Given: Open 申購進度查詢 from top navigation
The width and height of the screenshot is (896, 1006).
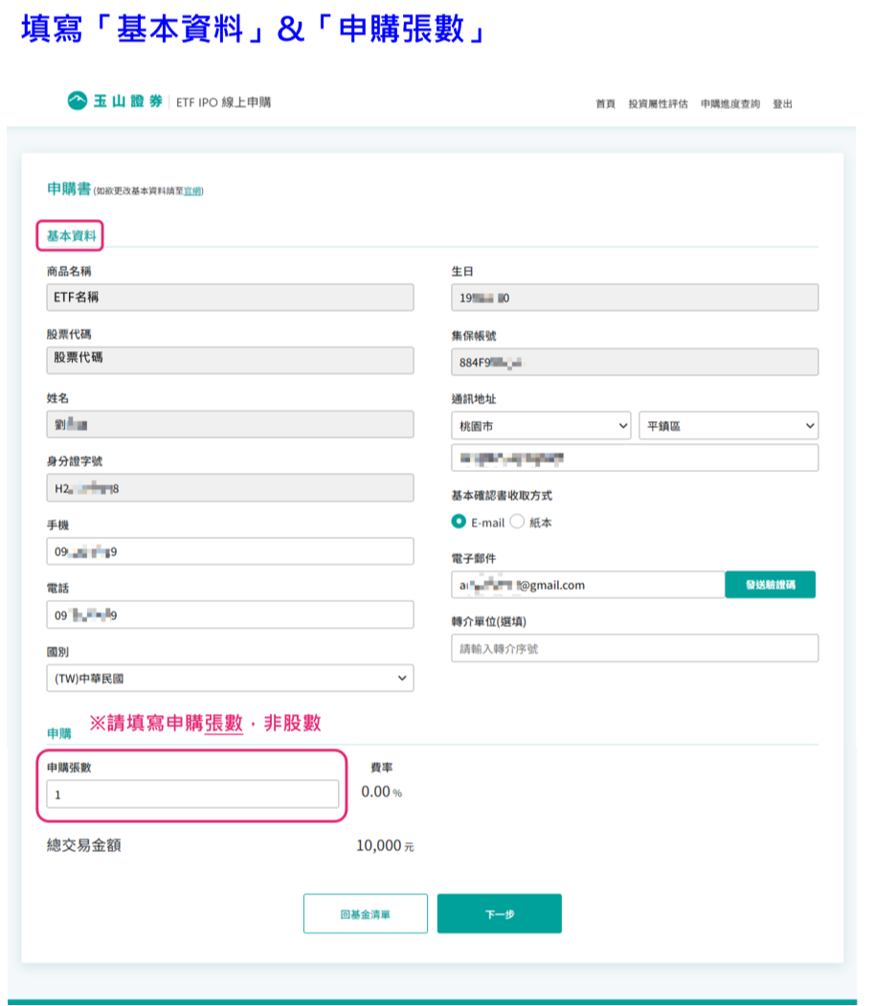Looking at the screenshot, I should click(729, 104).
